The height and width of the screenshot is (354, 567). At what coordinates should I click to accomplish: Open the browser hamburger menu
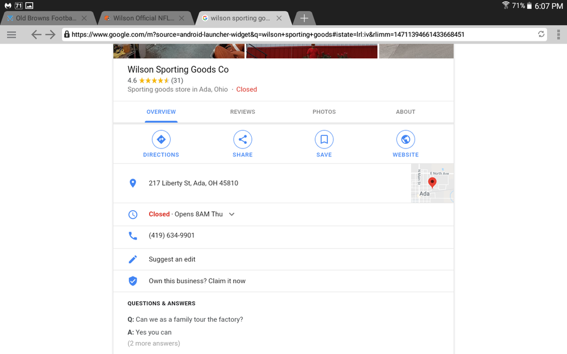click(x=11, y=35)
